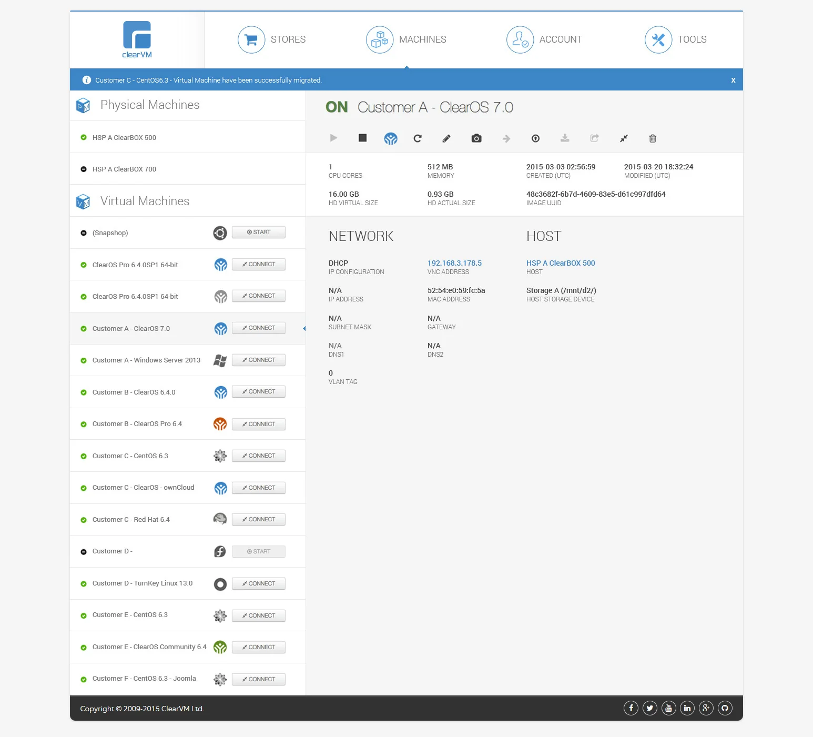
Task: Connect to Customer C - Red Hat 6.4
Action: coord(258,519)
